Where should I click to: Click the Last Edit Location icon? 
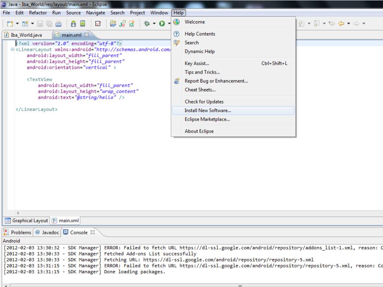coord(332,24)
